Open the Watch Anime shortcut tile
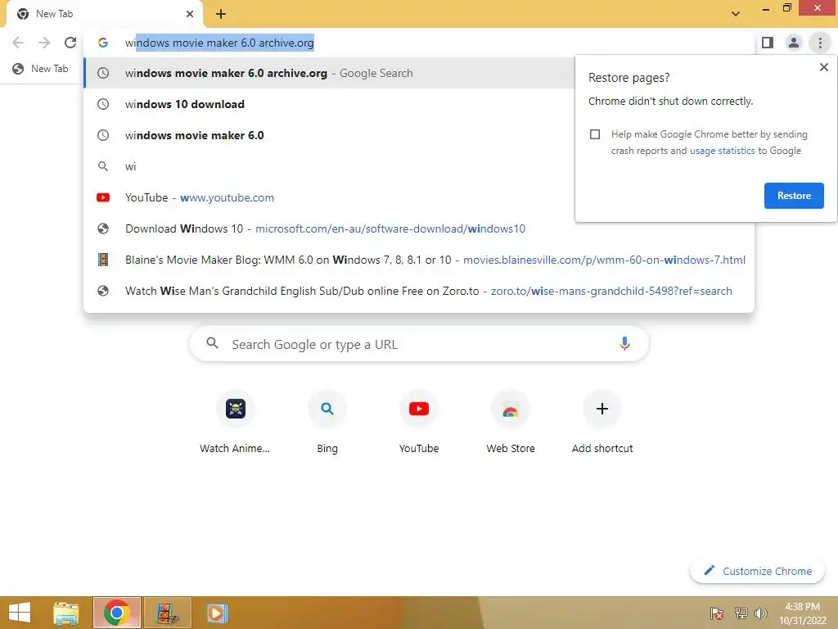The image size is (838, 629). point(235,423)
